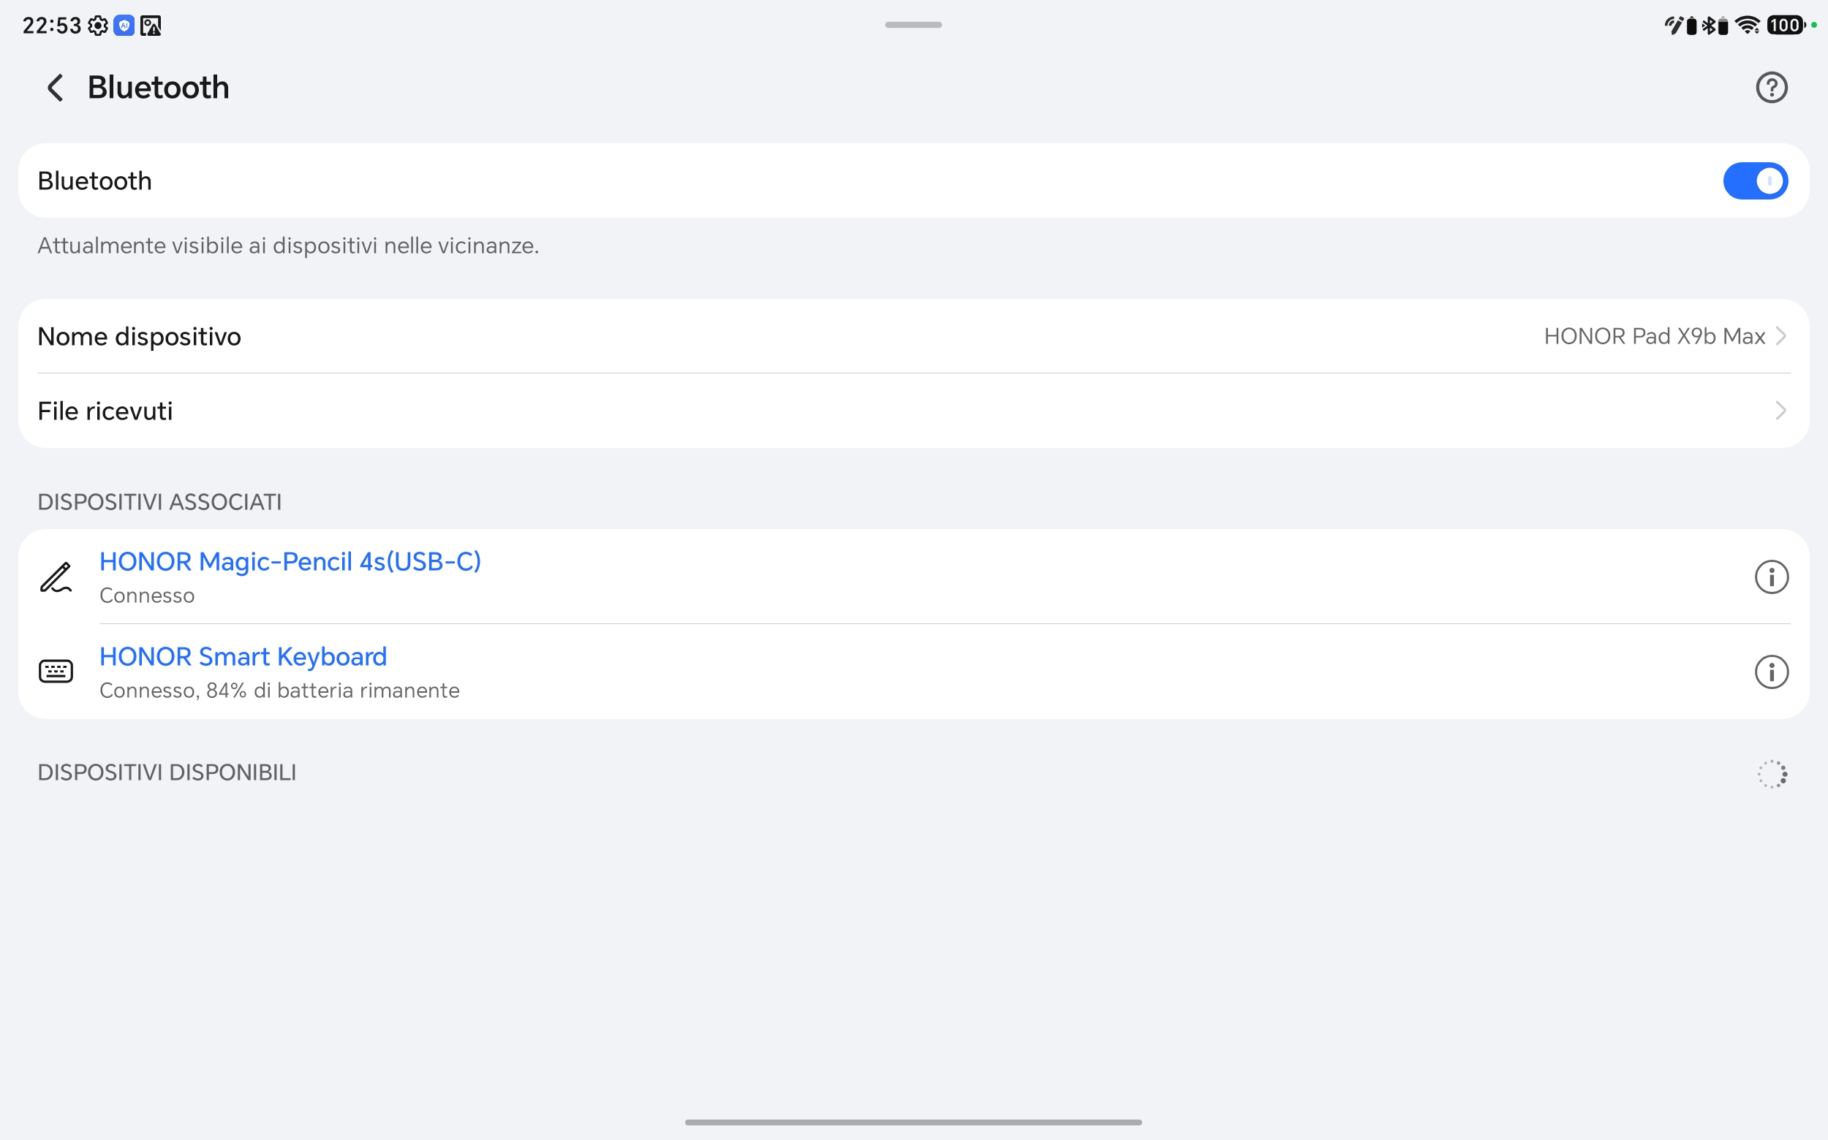The height and width of the screenshot is (1140, 1828).
Task: Tap the DISPOSITIVI DISPONIBILI header
Action: 167,773
